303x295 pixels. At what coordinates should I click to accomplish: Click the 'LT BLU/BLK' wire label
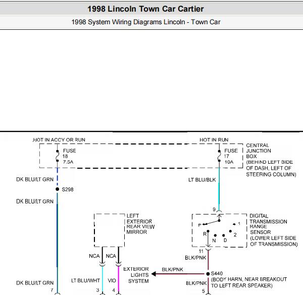(202, 180)
